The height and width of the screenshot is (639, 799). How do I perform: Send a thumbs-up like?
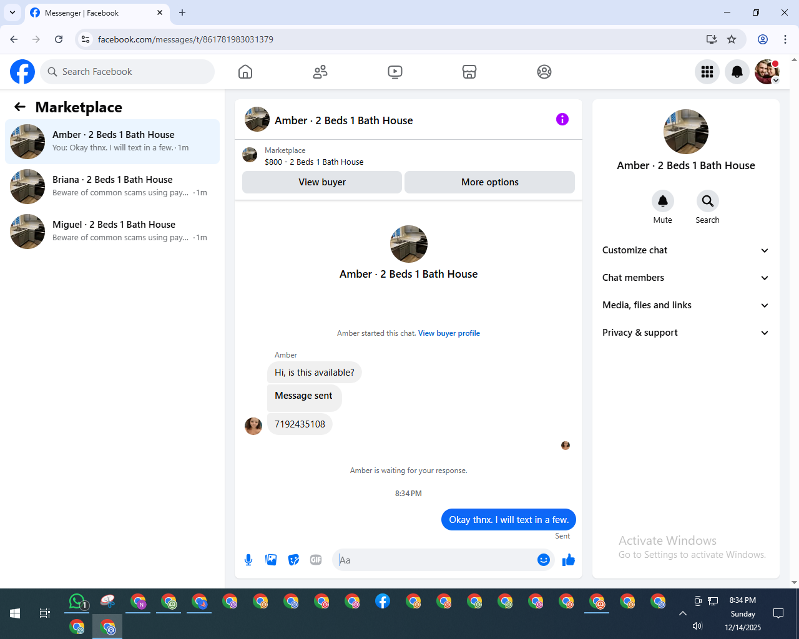click(568, 560)
